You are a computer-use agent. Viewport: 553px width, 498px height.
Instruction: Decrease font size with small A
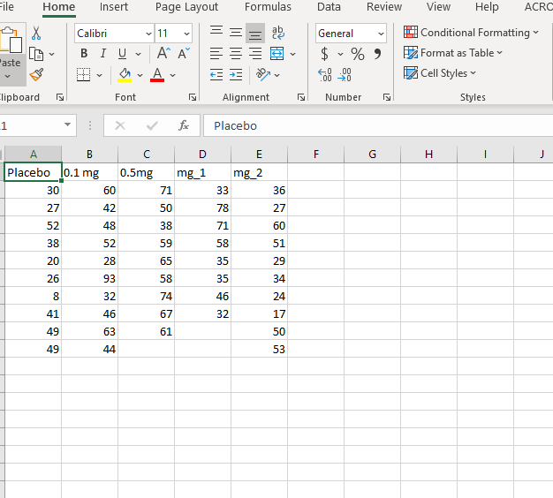tap(184, 53)
